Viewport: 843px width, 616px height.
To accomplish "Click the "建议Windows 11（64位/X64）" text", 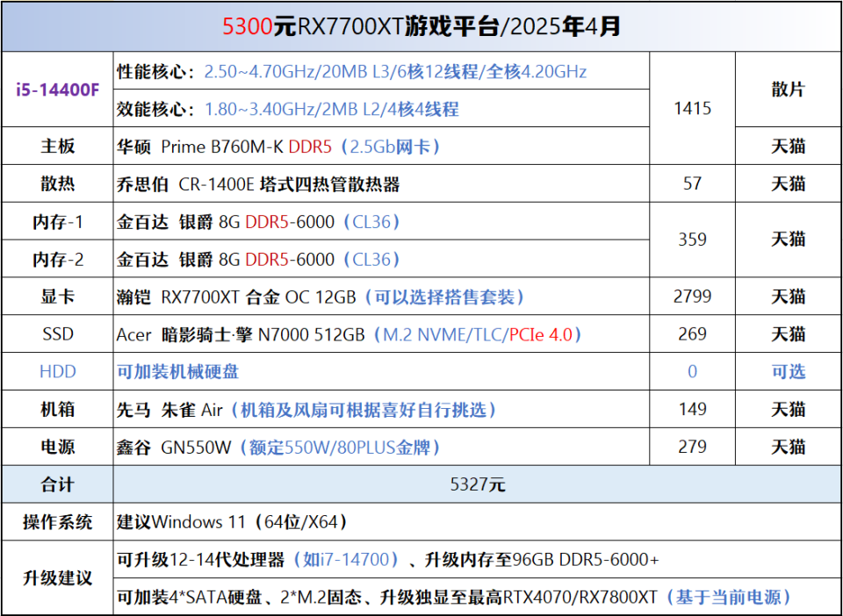I will pyautogui.click(x=232, y=522).
